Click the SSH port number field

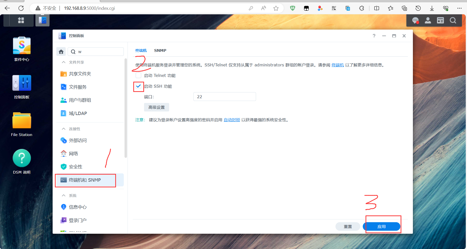pos(224,97)
